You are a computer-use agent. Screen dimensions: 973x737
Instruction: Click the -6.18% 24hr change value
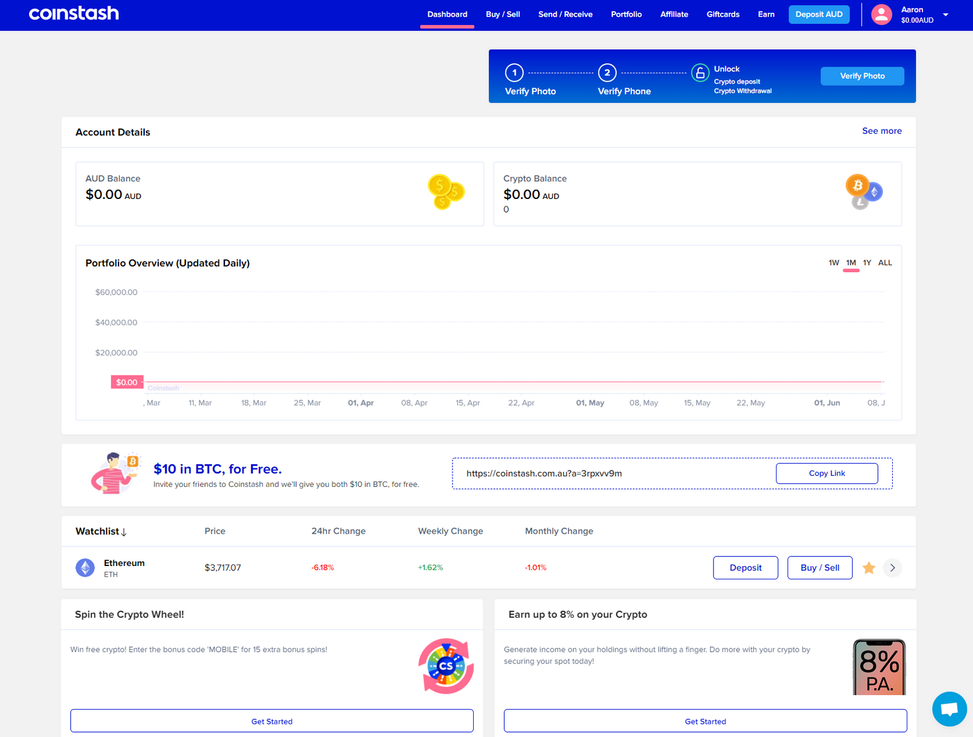tap(323, 568)
